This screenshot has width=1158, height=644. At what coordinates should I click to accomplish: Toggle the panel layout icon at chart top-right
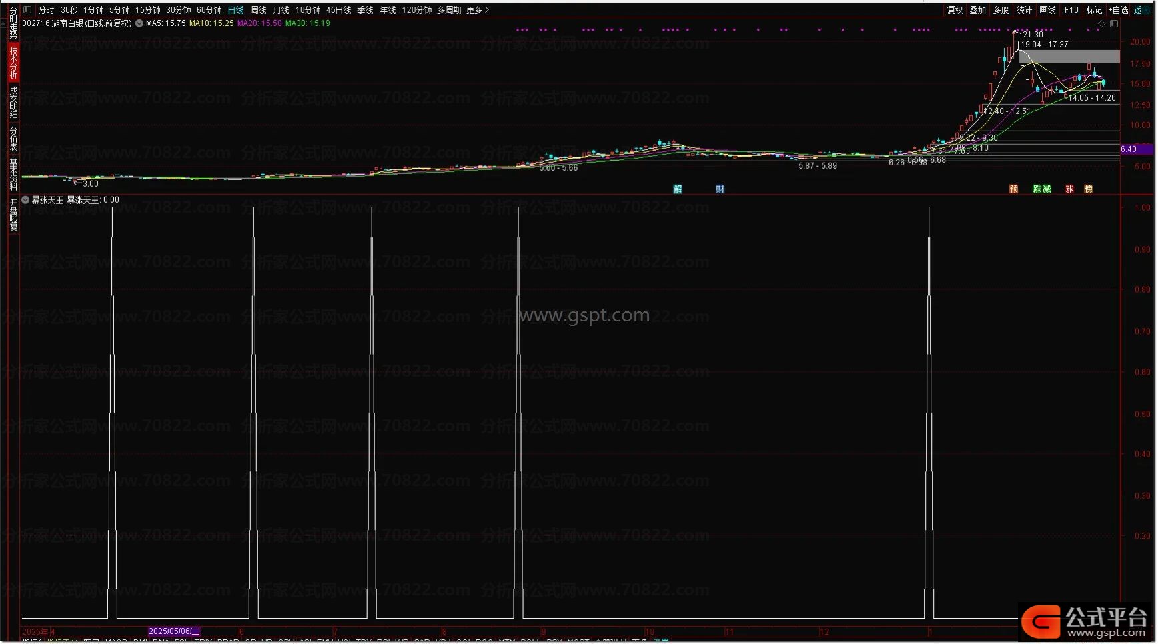point(1114,24)
